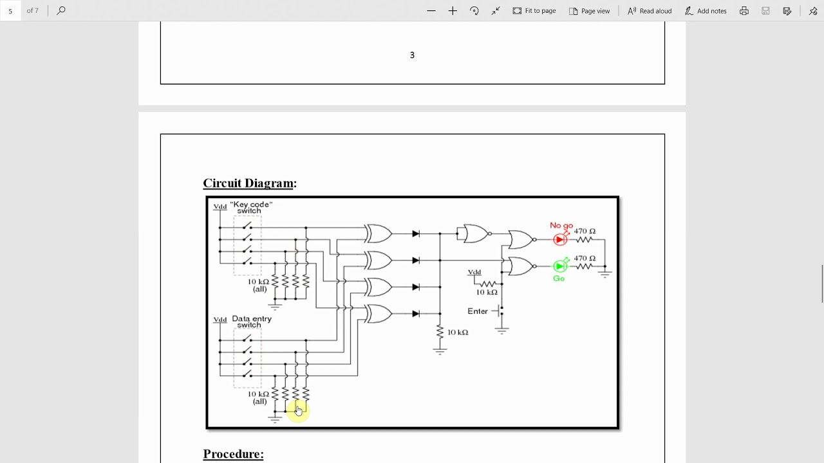Viewport: 824px width, 463px height.
Task: Print the document using the printer icon
Action: (744, 10)
